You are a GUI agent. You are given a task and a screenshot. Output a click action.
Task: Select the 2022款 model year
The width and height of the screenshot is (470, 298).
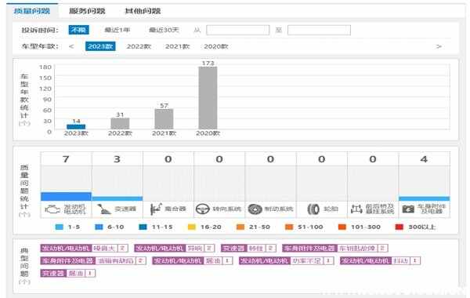[x=139, y=46]
